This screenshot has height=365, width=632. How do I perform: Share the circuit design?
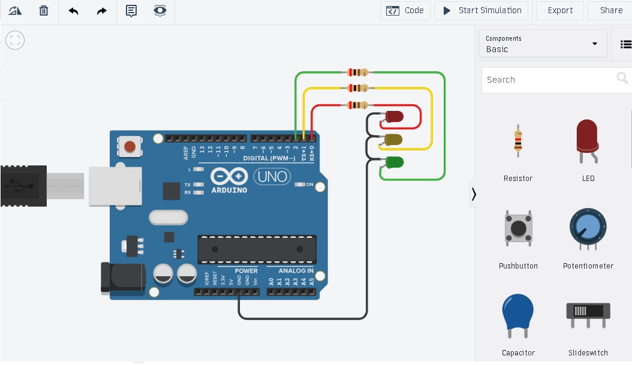[x=610, y=10]
